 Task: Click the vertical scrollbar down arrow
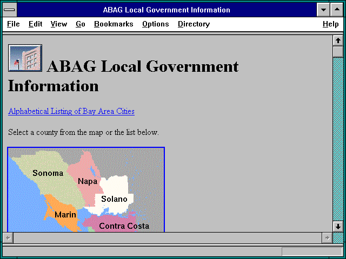click(x=338, y=227)
